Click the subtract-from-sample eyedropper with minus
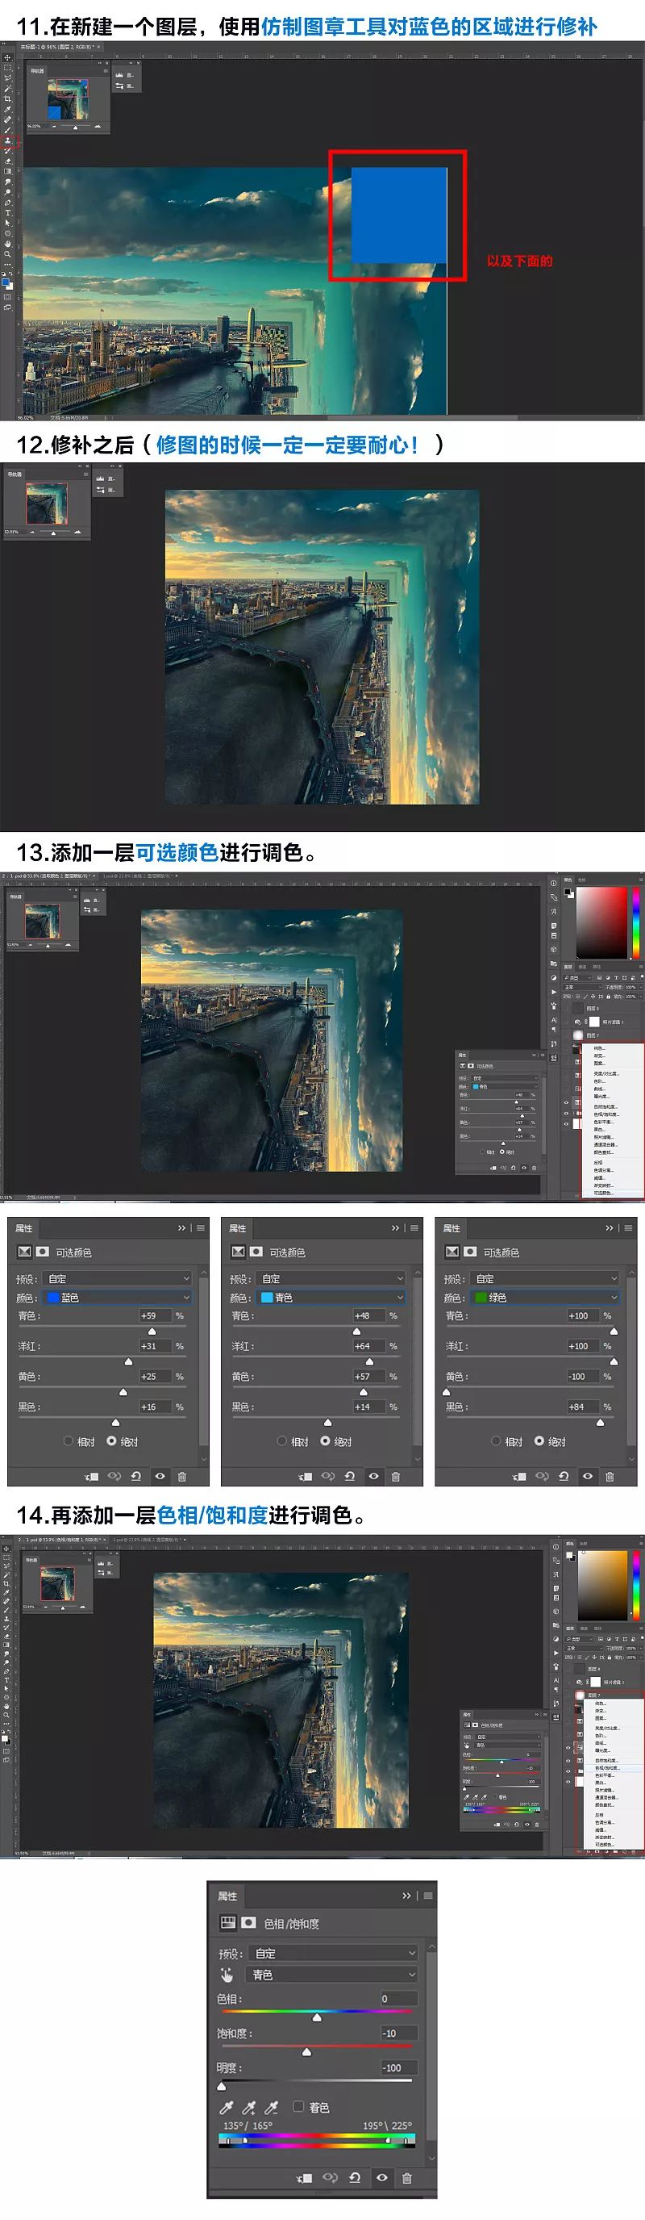The height and width of the screenshot is (2220, 645). [271, 2107]
